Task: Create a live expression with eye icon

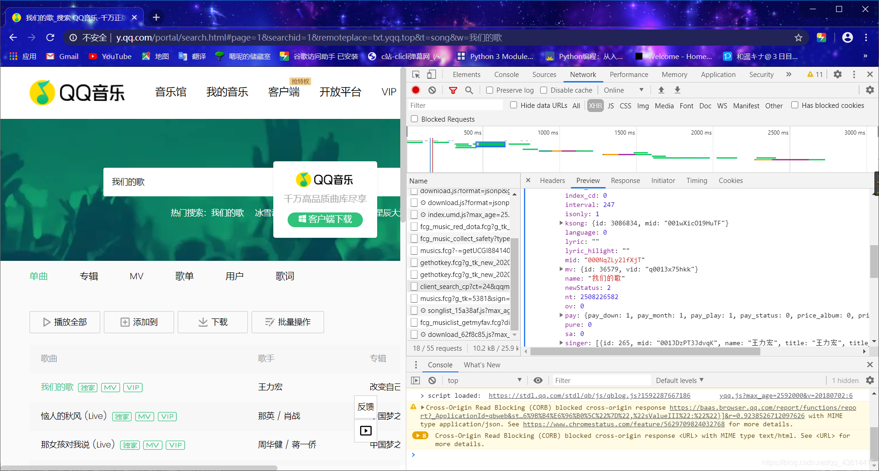Action: point(538,381)
